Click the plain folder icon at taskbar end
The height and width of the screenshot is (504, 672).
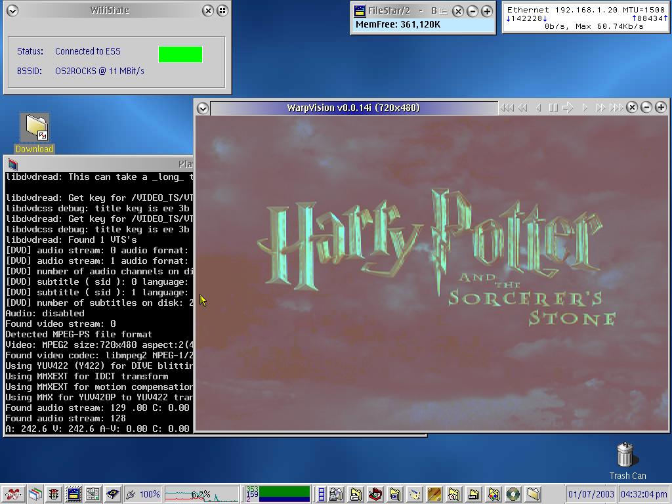[x=533, y=495]
